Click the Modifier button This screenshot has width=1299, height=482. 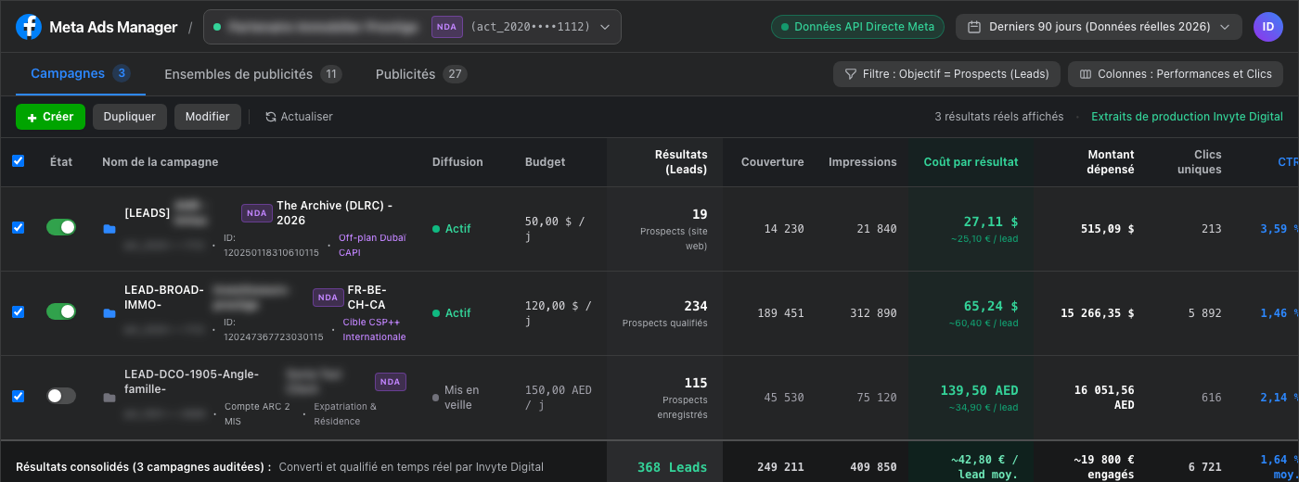tap(208, 117)
